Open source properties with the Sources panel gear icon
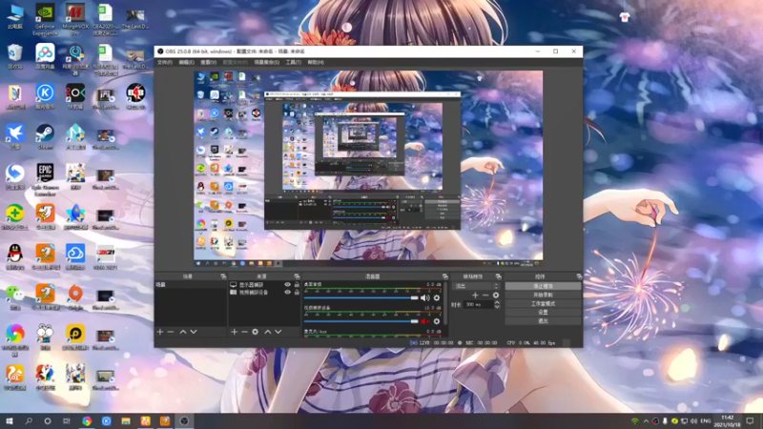This screenshot has height=429, width=763. tap(255, 332)
